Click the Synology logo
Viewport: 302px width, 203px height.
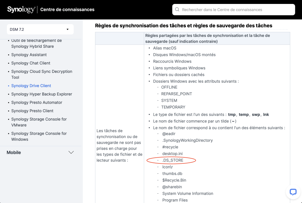[x=21, y=9]
